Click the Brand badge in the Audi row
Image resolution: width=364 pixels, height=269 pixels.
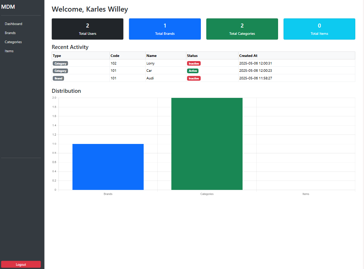pyautogui.click(x=58, y=78)
